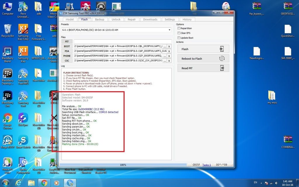Open the QuickShor... file on desktop
299x187 pixels.
pyautogui.click(x=288, y=31)
